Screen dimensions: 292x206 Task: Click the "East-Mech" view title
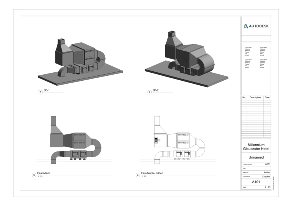pyautogui.click(x=44, y=173)
